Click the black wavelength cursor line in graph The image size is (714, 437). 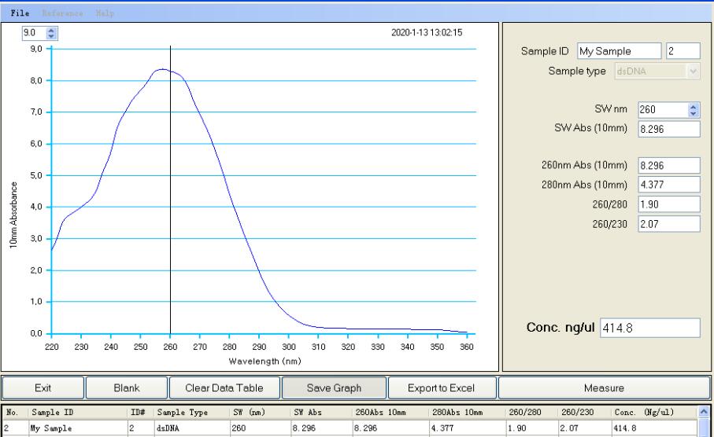tap(170, 190)
